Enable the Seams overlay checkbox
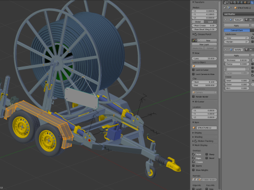 (x=193, y=166)
